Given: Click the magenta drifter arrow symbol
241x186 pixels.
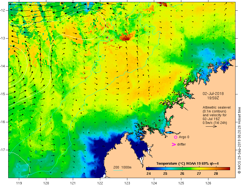Looking at the screenshot, I should [174, 144].
